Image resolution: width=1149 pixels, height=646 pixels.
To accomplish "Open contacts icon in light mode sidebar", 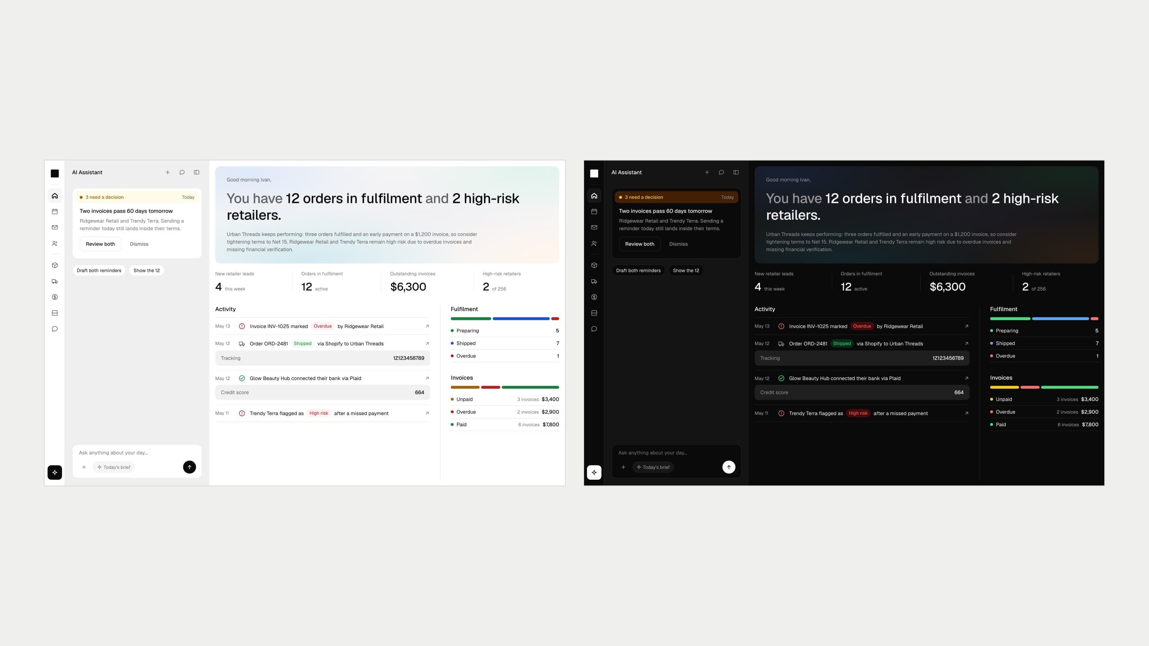I will (x=55, y=243).
